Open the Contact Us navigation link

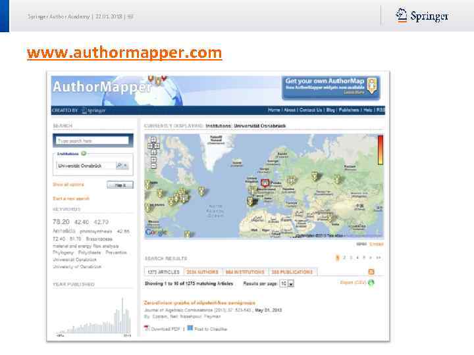pos(311,110)
